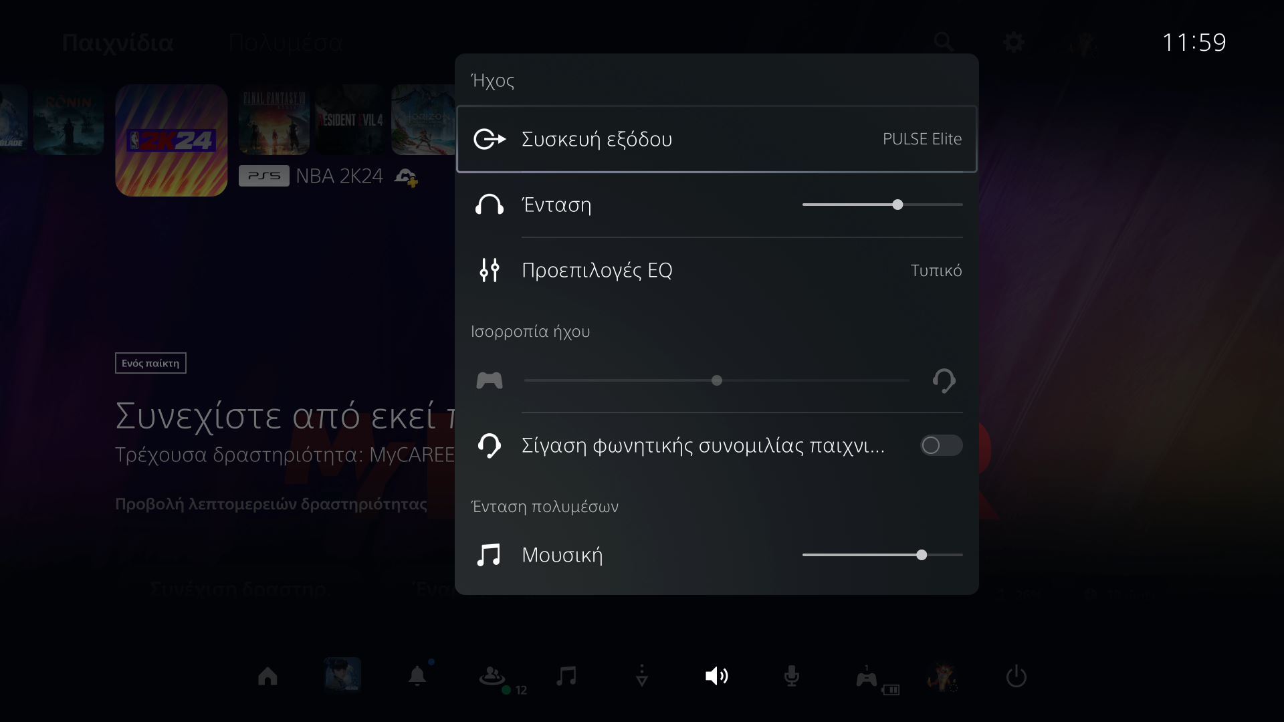The width and height of the screenshot is (1284, 722).
Task: Click the Power icon
Action: (x=1016, y=677)
